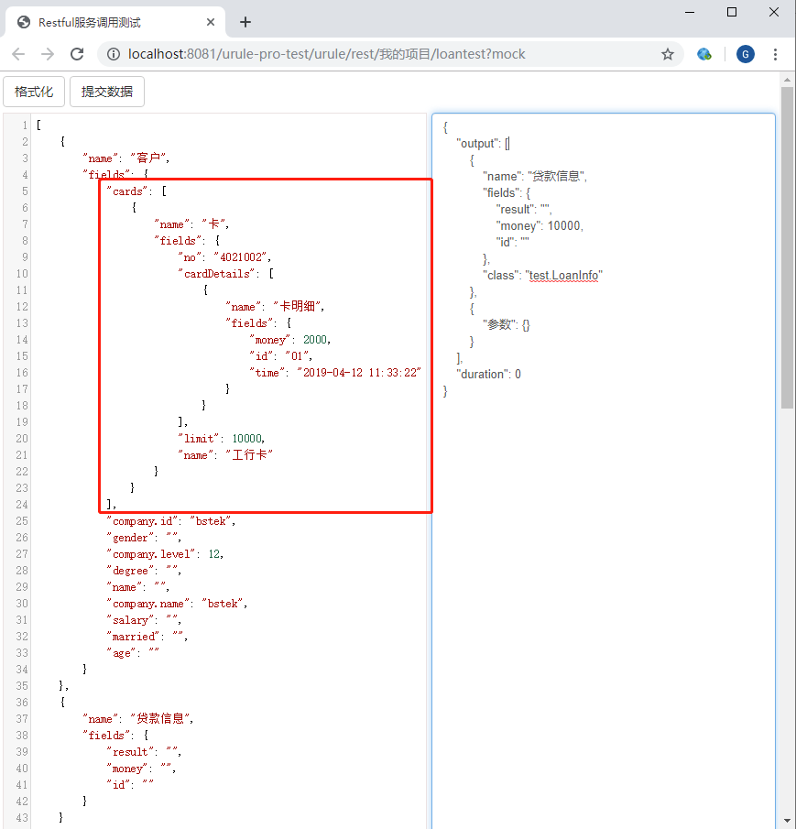Viewport: 796px width, 829px height.
Task: Click the browser back arrow
Action: pyautogui.click(x=18, y=54)
